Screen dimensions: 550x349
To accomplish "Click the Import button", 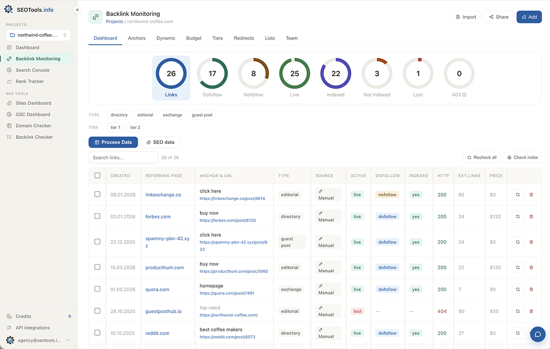I will tap(466, 17).
